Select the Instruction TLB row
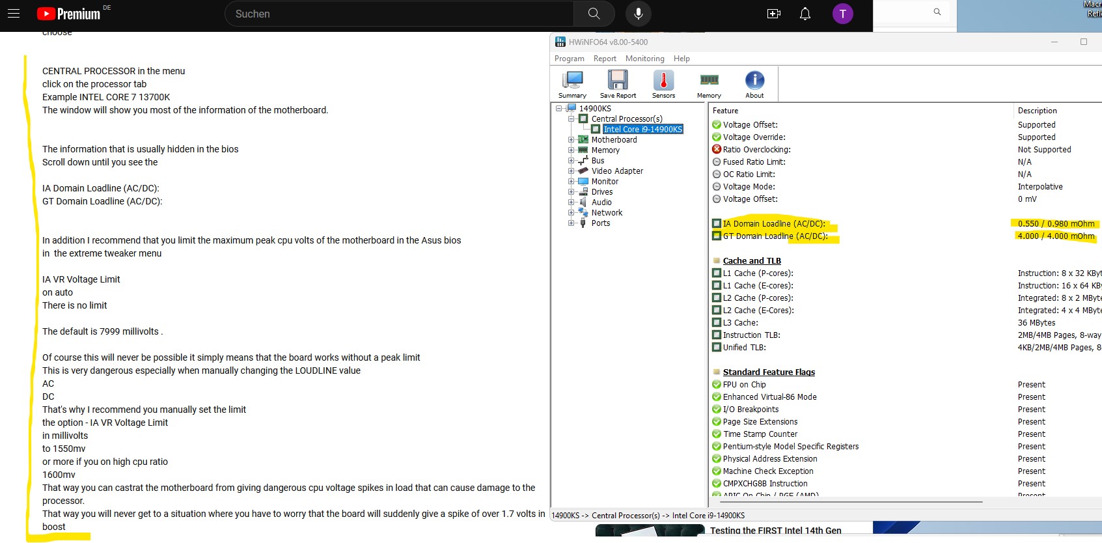 pos(906,335)
